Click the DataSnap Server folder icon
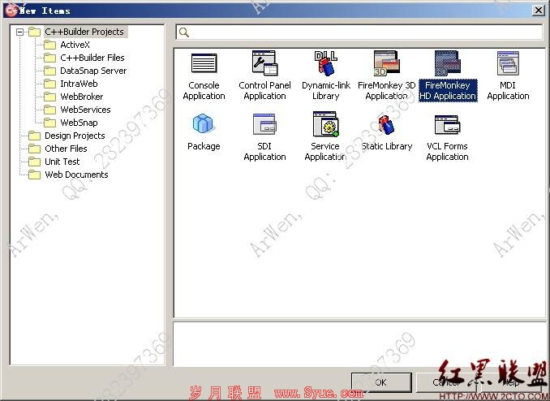The image size is (550, 401). pos(49,71)
